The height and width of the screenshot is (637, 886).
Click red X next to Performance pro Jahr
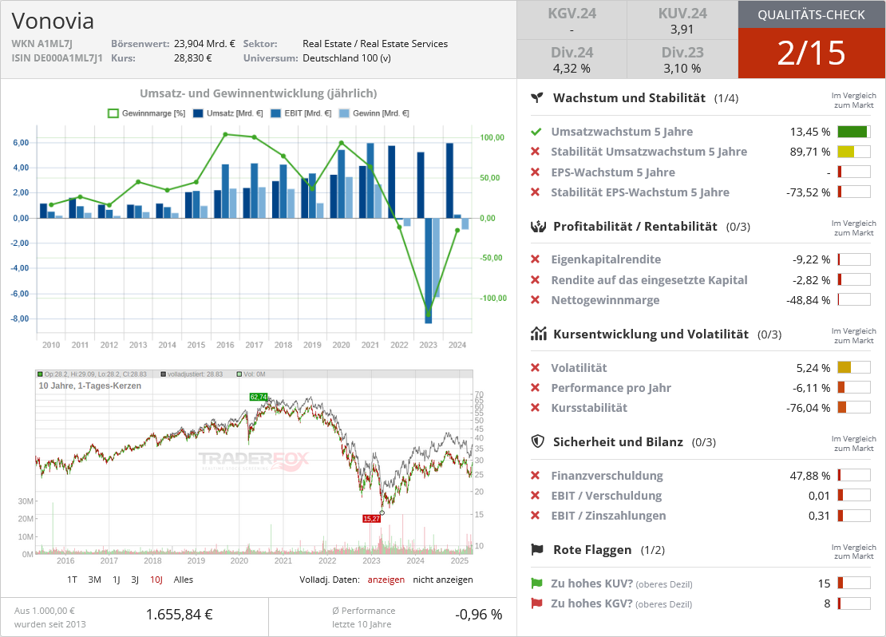point(535,388)
